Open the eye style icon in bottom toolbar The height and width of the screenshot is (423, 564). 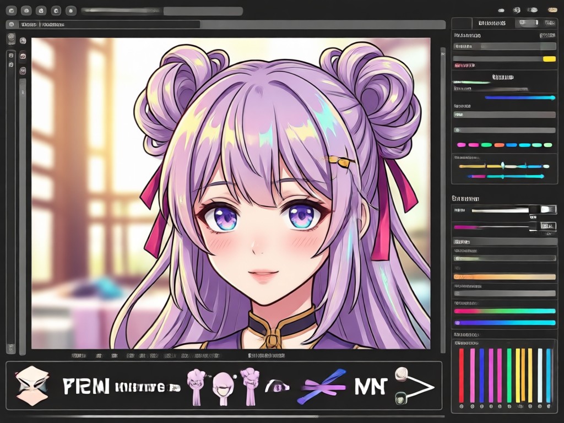(277, 386)
